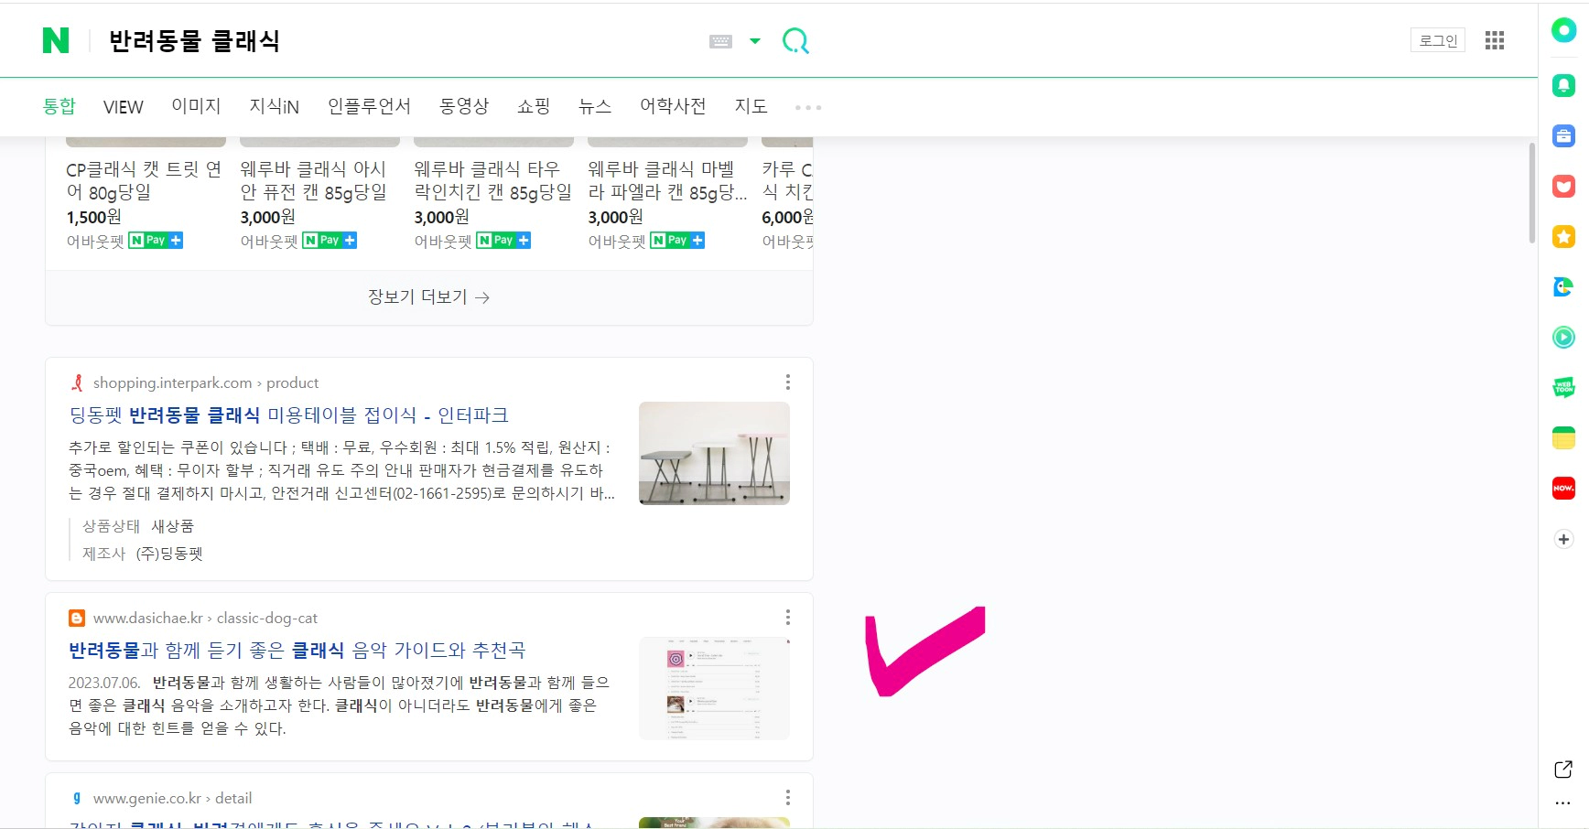Open Whale green circle sidebar icon

(1563, 30)
